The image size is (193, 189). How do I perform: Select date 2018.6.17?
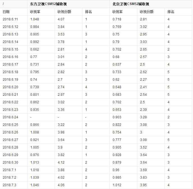10,64
